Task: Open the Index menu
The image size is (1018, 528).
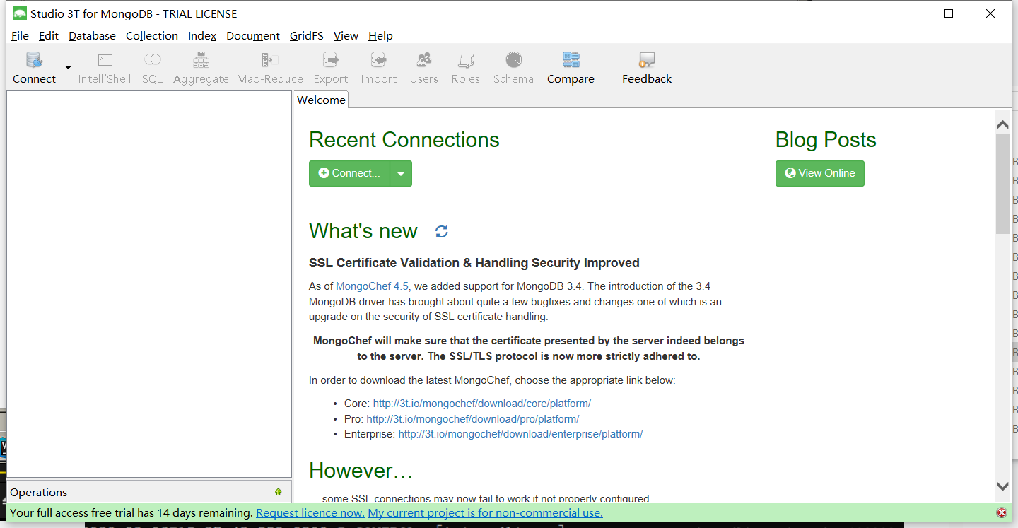Action: (x=202, y=35)
